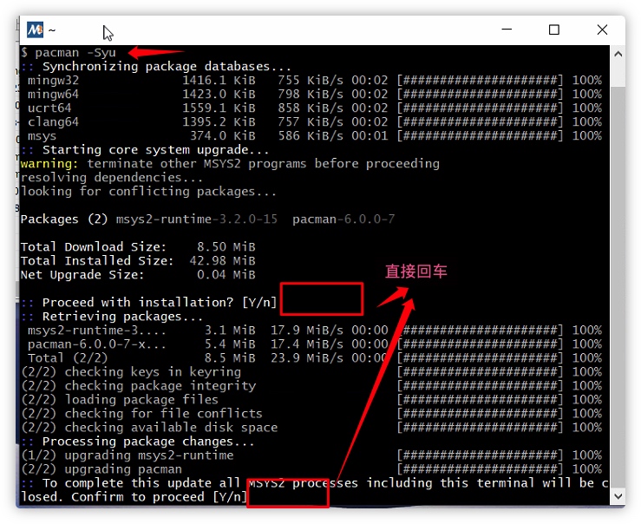Screen dimensions: 641x524
Task: Click the red "直接回车" annotation text
Action: pos(416,272)
